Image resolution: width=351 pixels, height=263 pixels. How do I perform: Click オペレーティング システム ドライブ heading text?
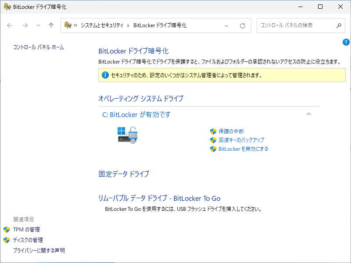coord(141,99)
